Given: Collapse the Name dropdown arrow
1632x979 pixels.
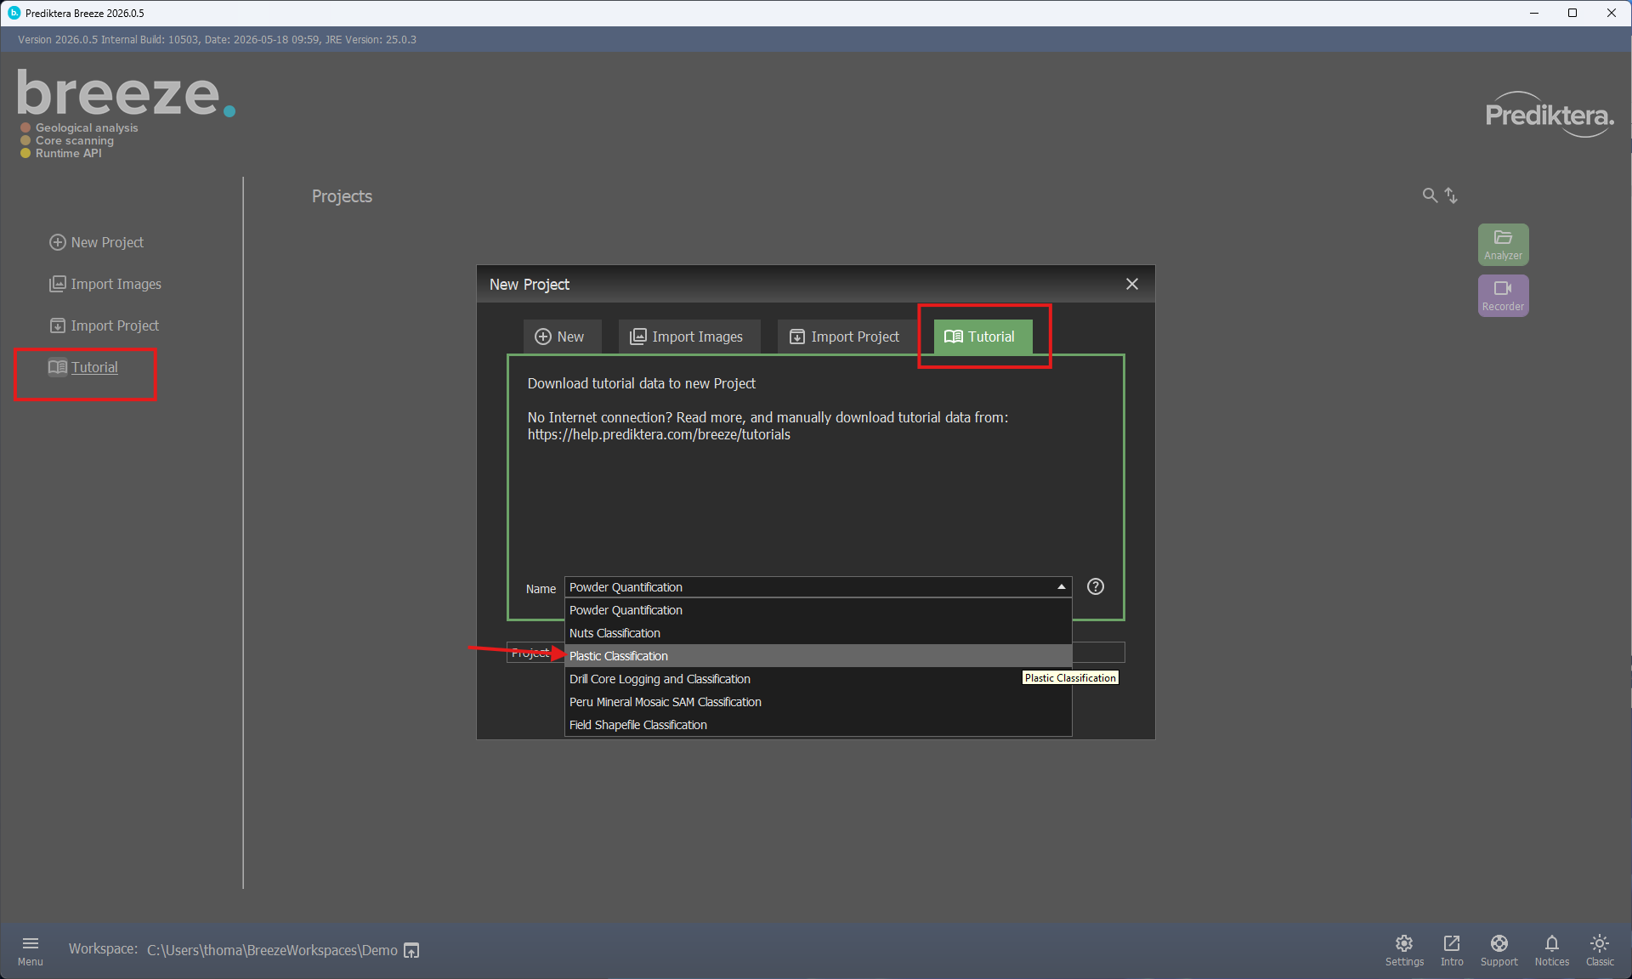Looking at the screenshot, I should 1061,587.
